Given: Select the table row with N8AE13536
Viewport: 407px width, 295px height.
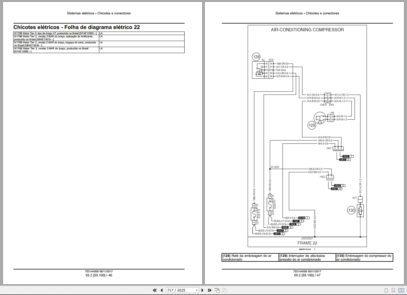Looking at the screenshot, I should pos(99,44).
